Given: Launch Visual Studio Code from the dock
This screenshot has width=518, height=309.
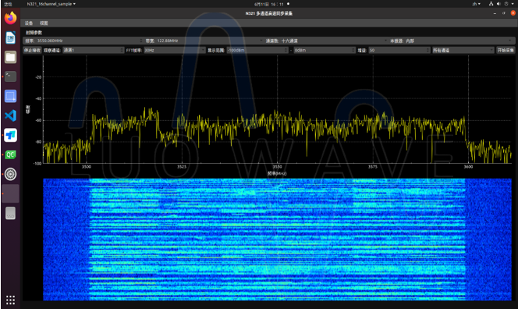Looking at the screenshot, I should tap(11, 115).
